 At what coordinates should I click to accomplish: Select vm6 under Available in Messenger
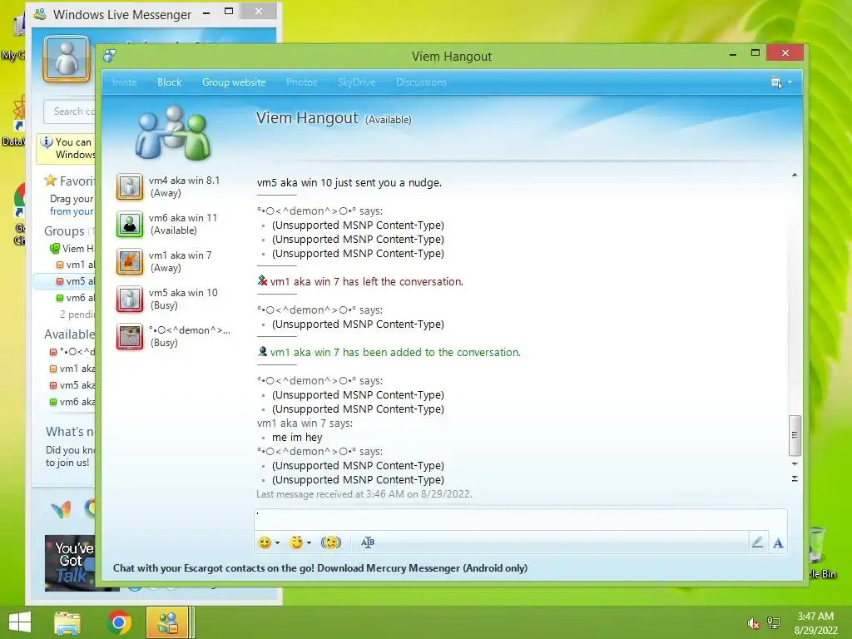tap(72, 402)
